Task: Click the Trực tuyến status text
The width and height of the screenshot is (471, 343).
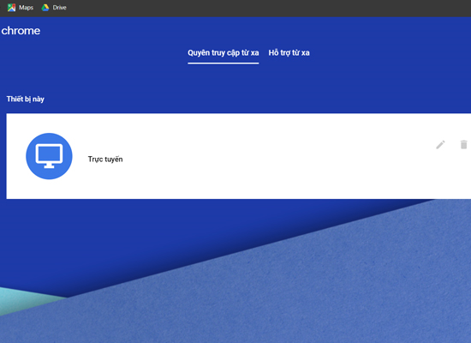Action: pyautogui.click(x=105, y=159)
